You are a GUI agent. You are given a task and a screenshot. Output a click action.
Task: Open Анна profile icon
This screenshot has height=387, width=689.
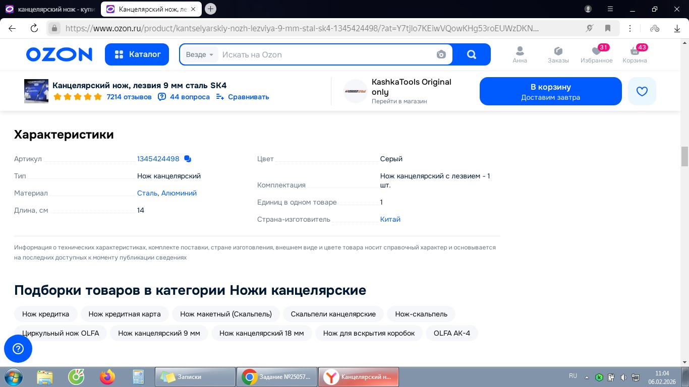point(520,54)
